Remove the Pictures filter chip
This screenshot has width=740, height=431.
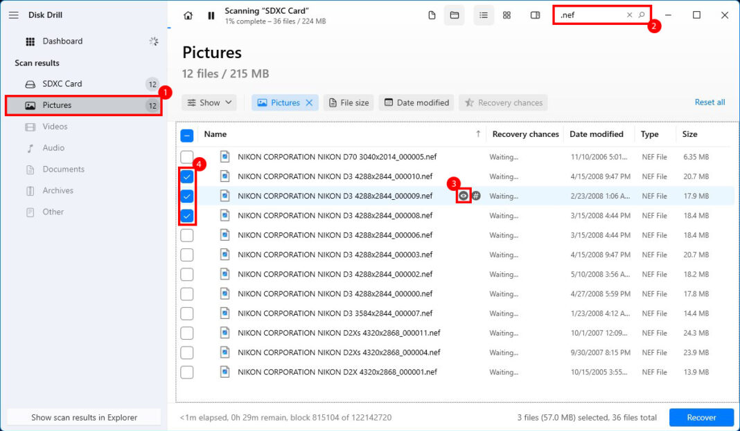tap(308, 102)
